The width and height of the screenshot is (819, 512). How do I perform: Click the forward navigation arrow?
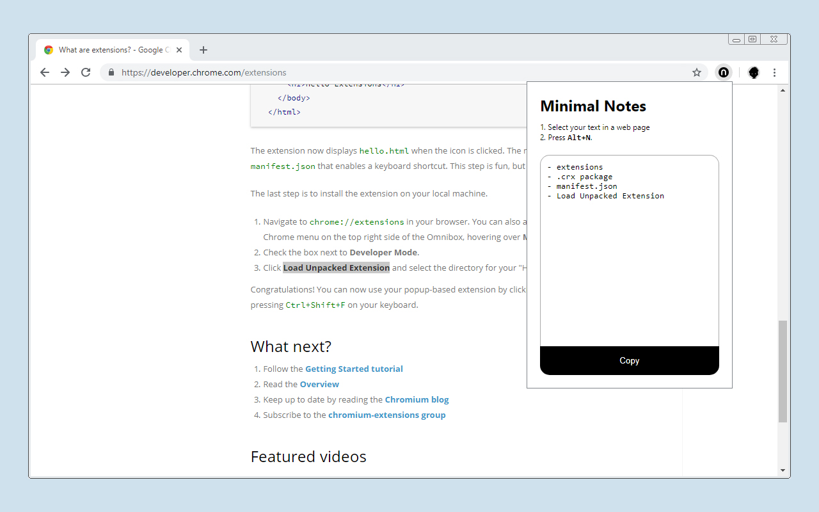[65, 72]
